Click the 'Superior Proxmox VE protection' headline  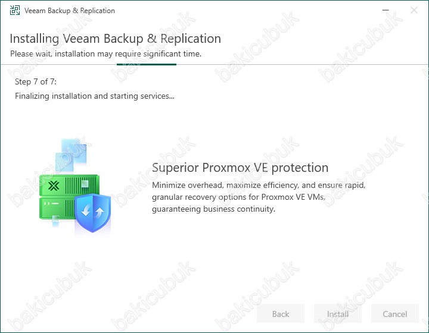pos(240,168)
